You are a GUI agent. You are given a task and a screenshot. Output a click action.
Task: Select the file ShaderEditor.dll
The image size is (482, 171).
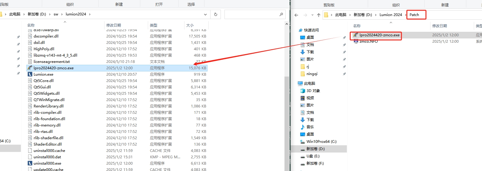(48, 144)
